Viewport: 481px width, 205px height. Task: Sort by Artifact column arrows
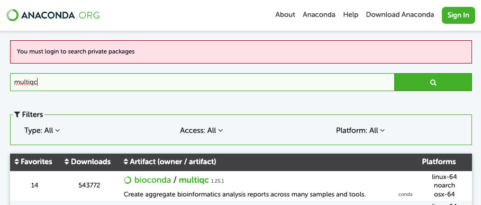(126, 162)
